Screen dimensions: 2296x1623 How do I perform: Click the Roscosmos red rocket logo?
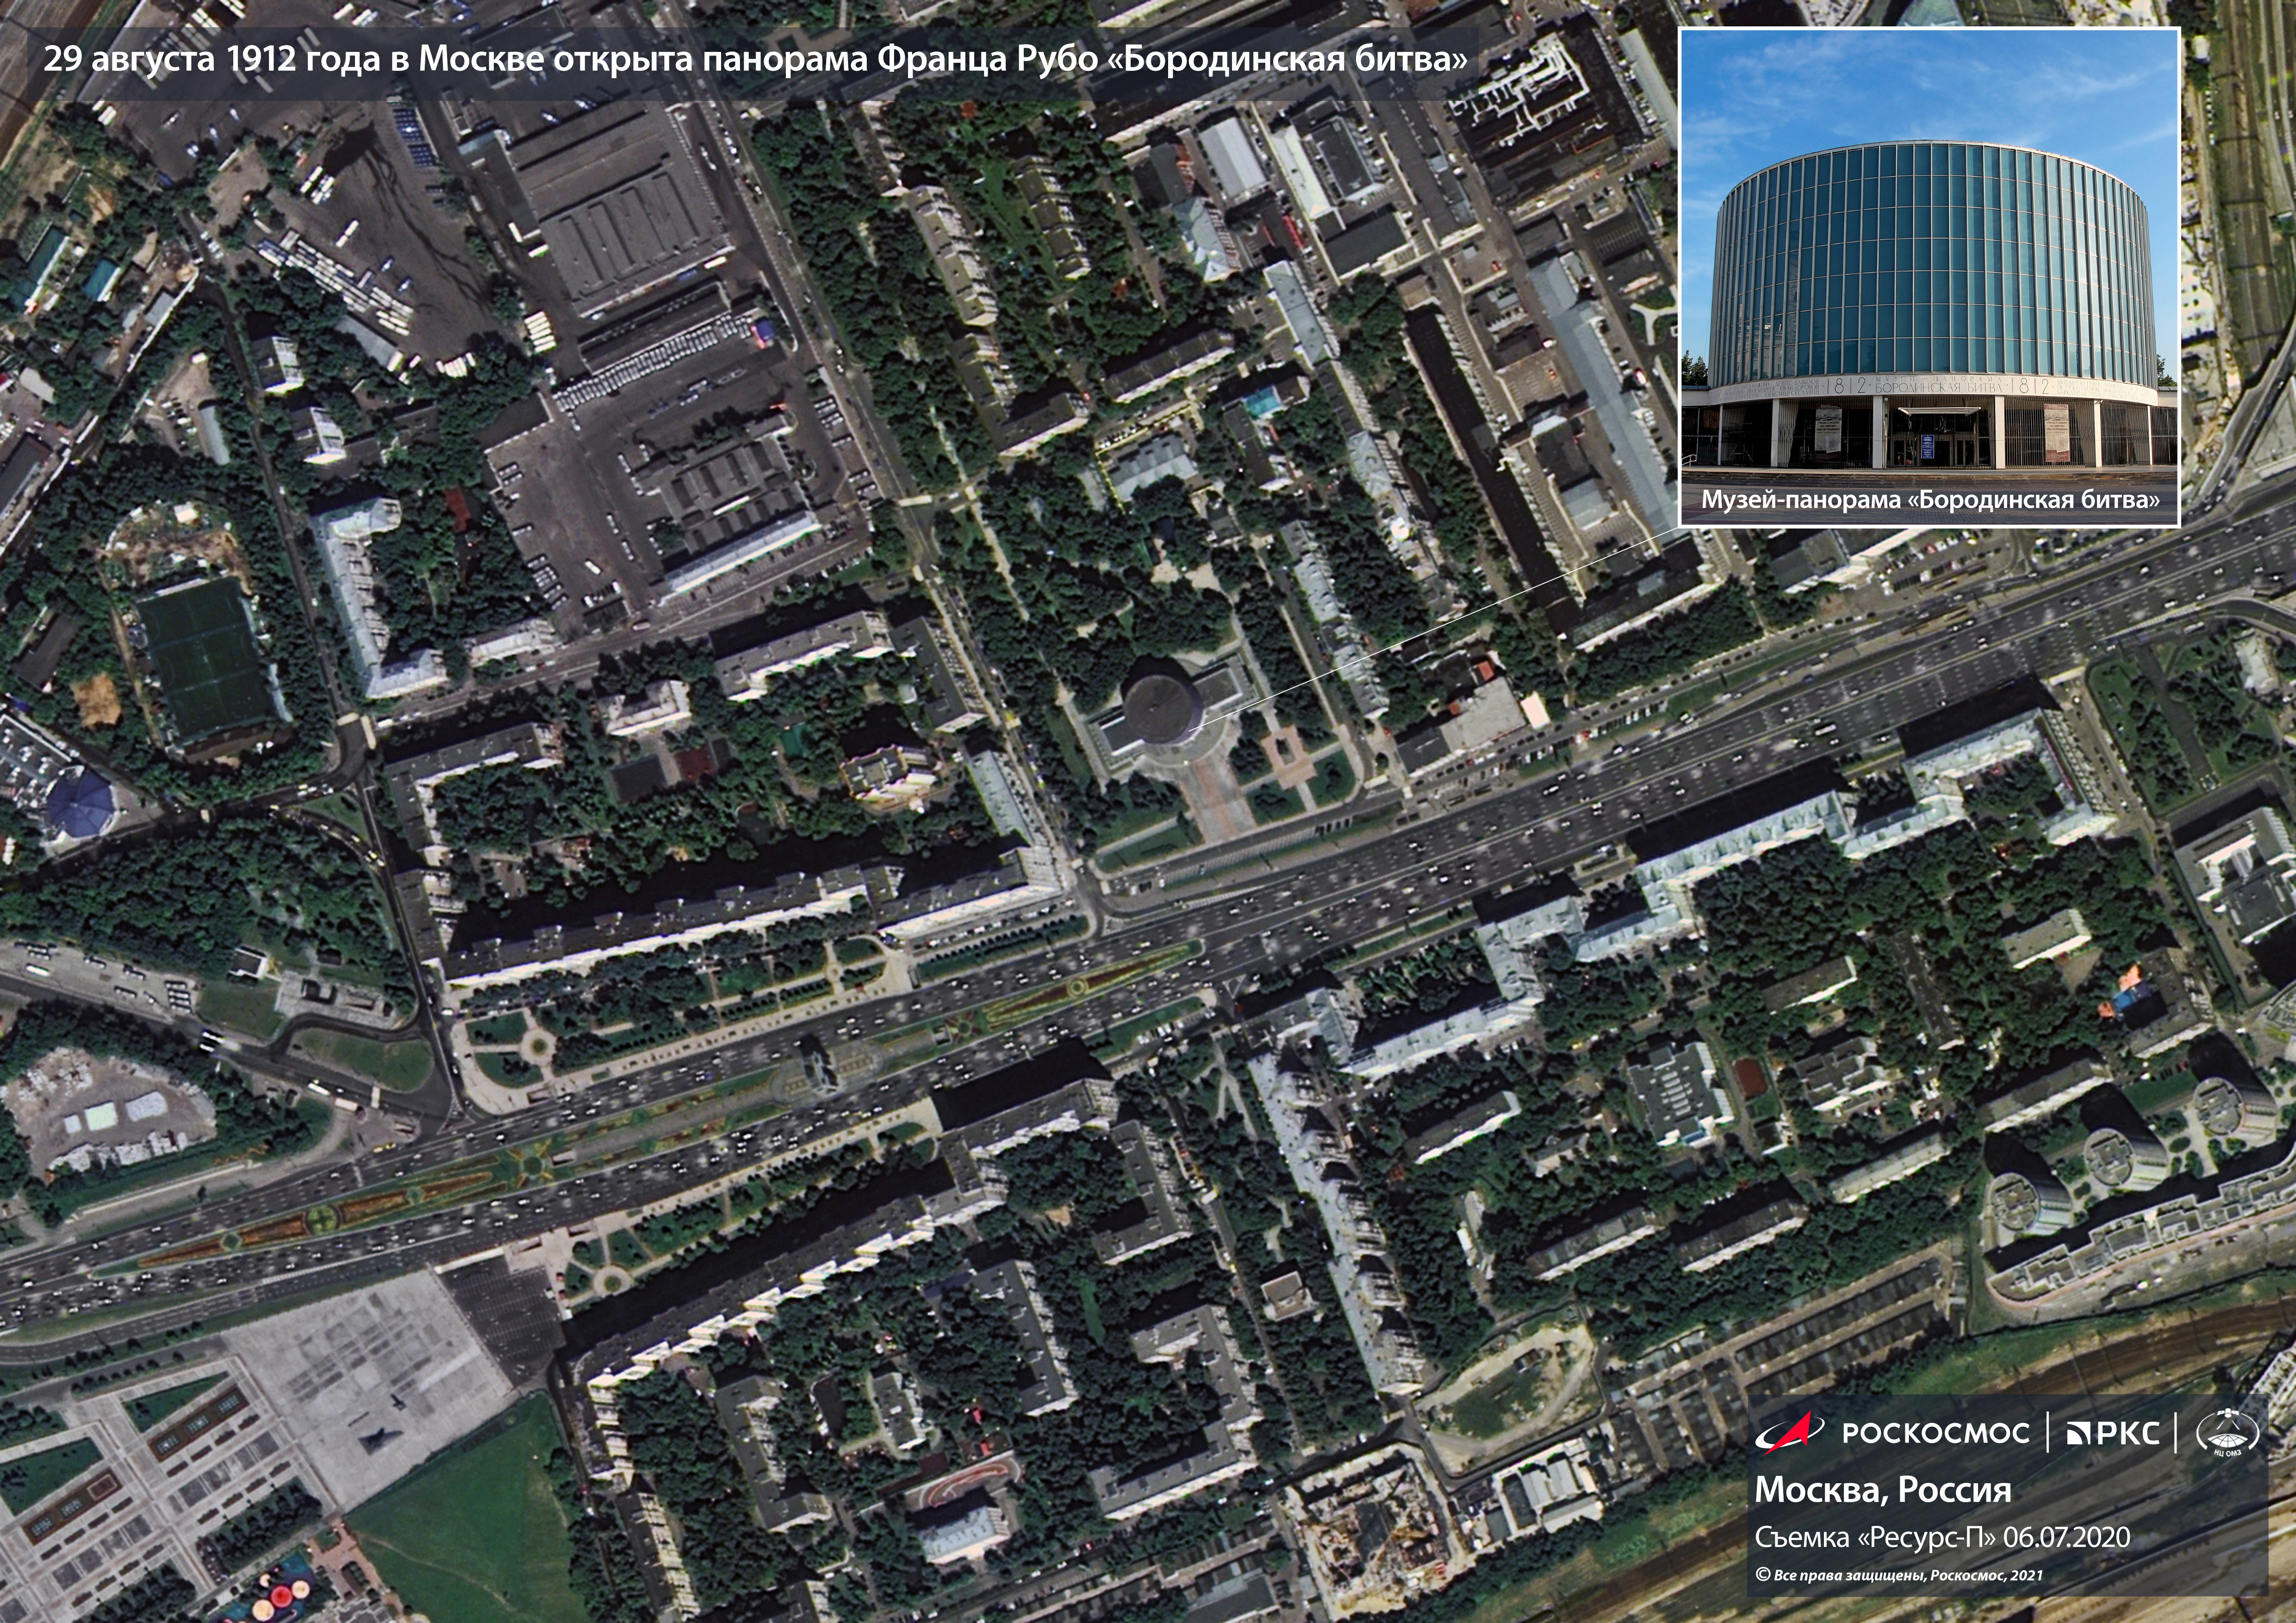(1788, 1432)
